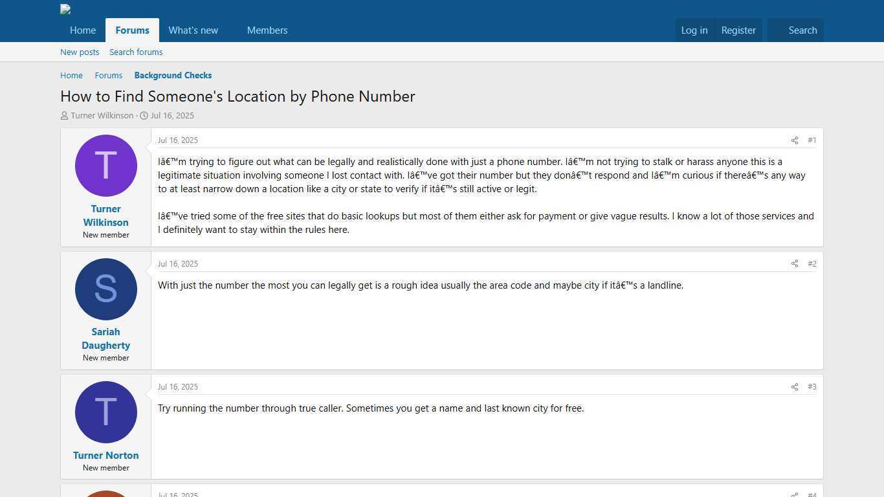Click the member icon beside Turner Wilkinson

tap(64, 115)
